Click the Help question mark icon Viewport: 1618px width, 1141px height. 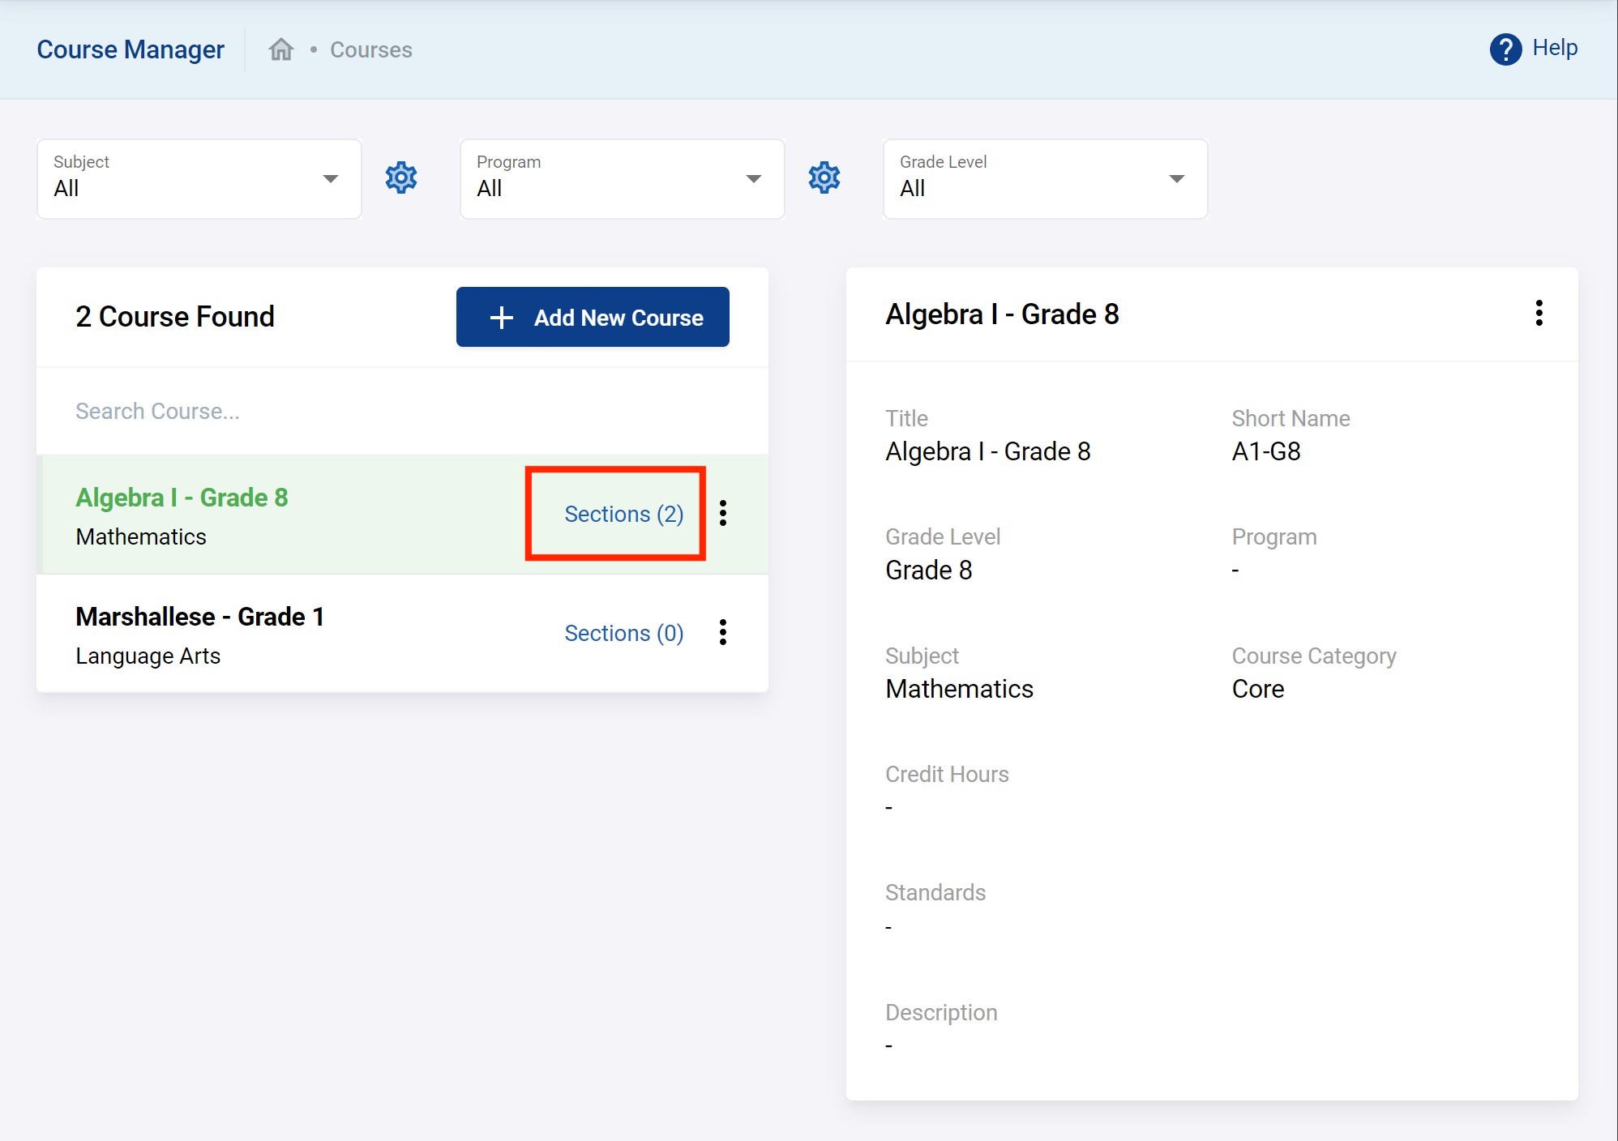coord(1505,49)
